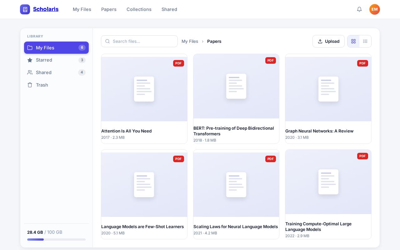This screenshot has width=400, height=250.
Task: Click document icon on BERT card
Action: tap(236, 86)
